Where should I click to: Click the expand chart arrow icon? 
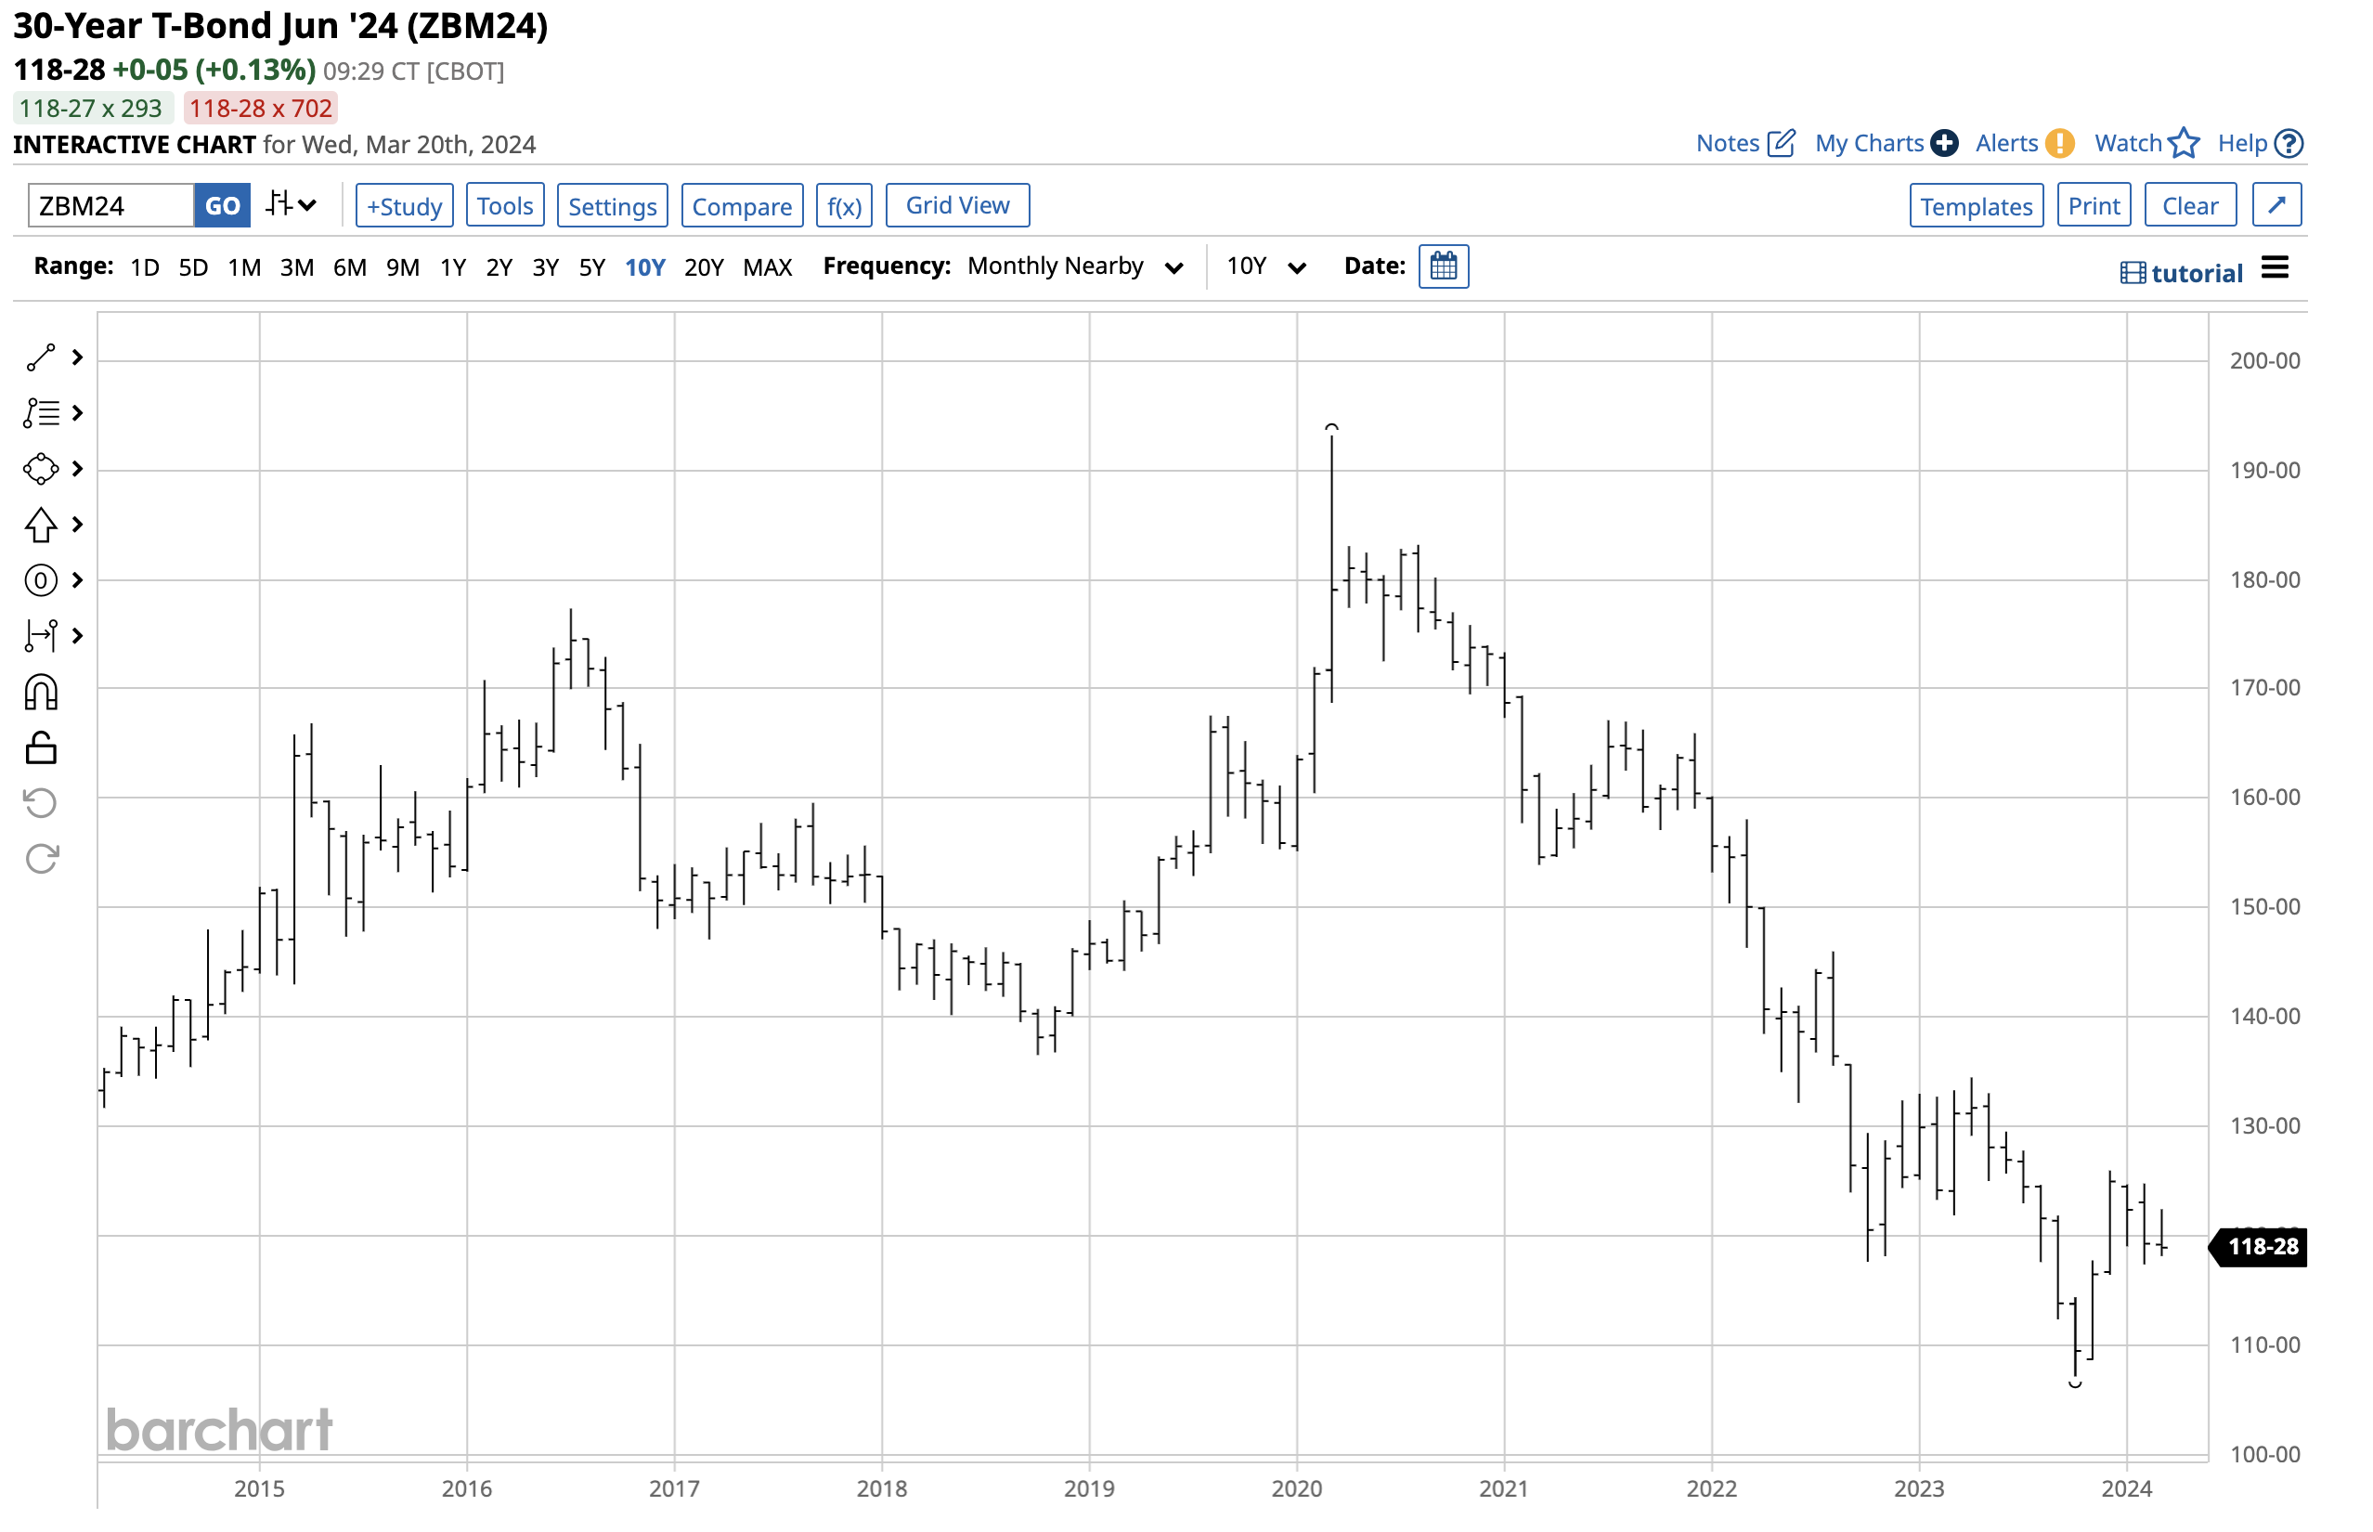[2276, 205]
